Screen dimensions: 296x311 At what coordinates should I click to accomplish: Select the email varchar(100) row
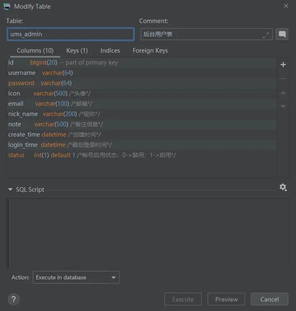click(x=141, y=104)
